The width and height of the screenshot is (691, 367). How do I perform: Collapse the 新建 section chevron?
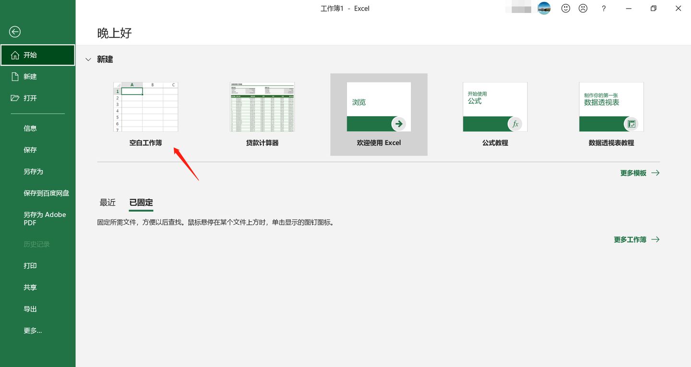click(88, 59)
